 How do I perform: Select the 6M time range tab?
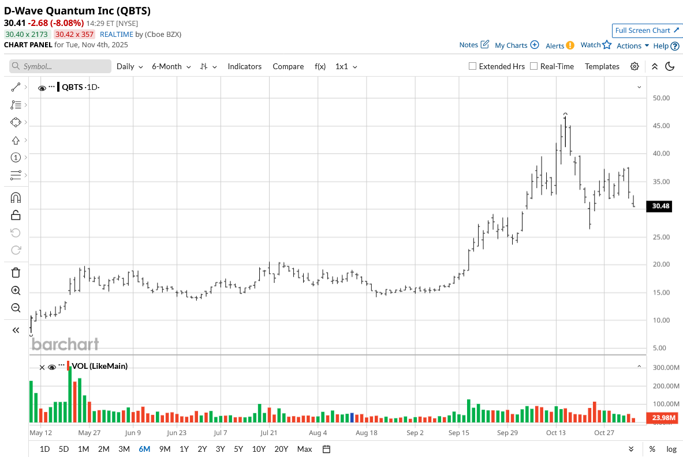point(144,449)
